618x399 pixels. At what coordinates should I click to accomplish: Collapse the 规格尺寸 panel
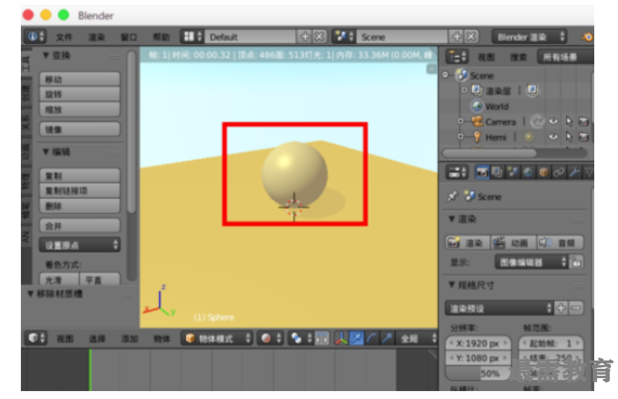(452, 284)
